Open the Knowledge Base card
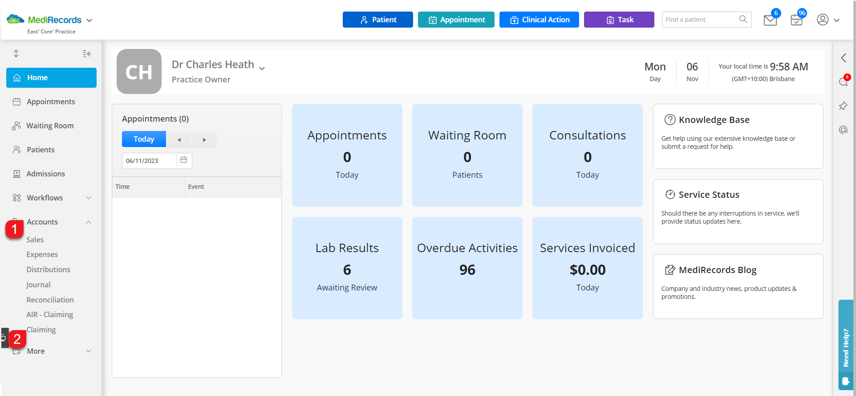 (738, 136)
